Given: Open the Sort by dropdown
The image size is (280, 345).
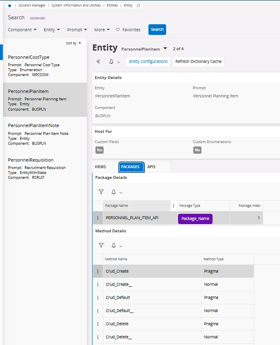Looking at the screenshot, I should tap(74, 43).
